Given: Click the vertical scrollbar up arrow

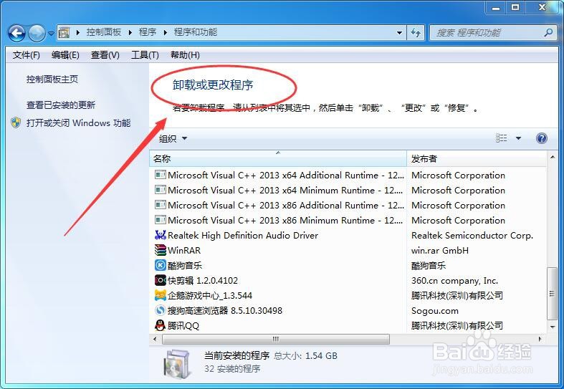Looking at the screenshot, I should (553, 157).
